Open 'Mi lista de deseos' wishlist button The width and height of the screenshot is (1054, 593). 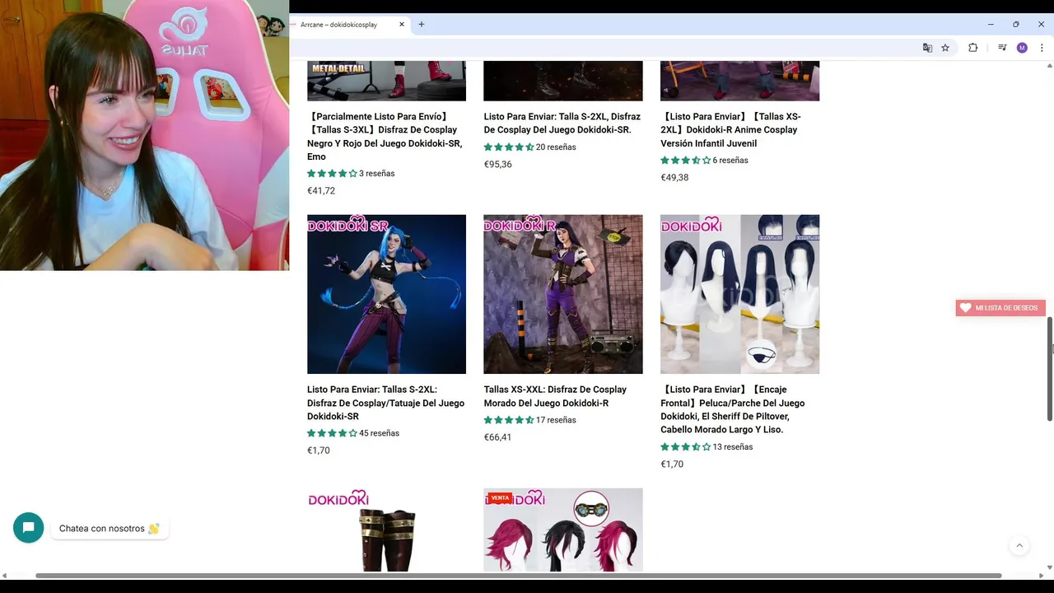1000,308
